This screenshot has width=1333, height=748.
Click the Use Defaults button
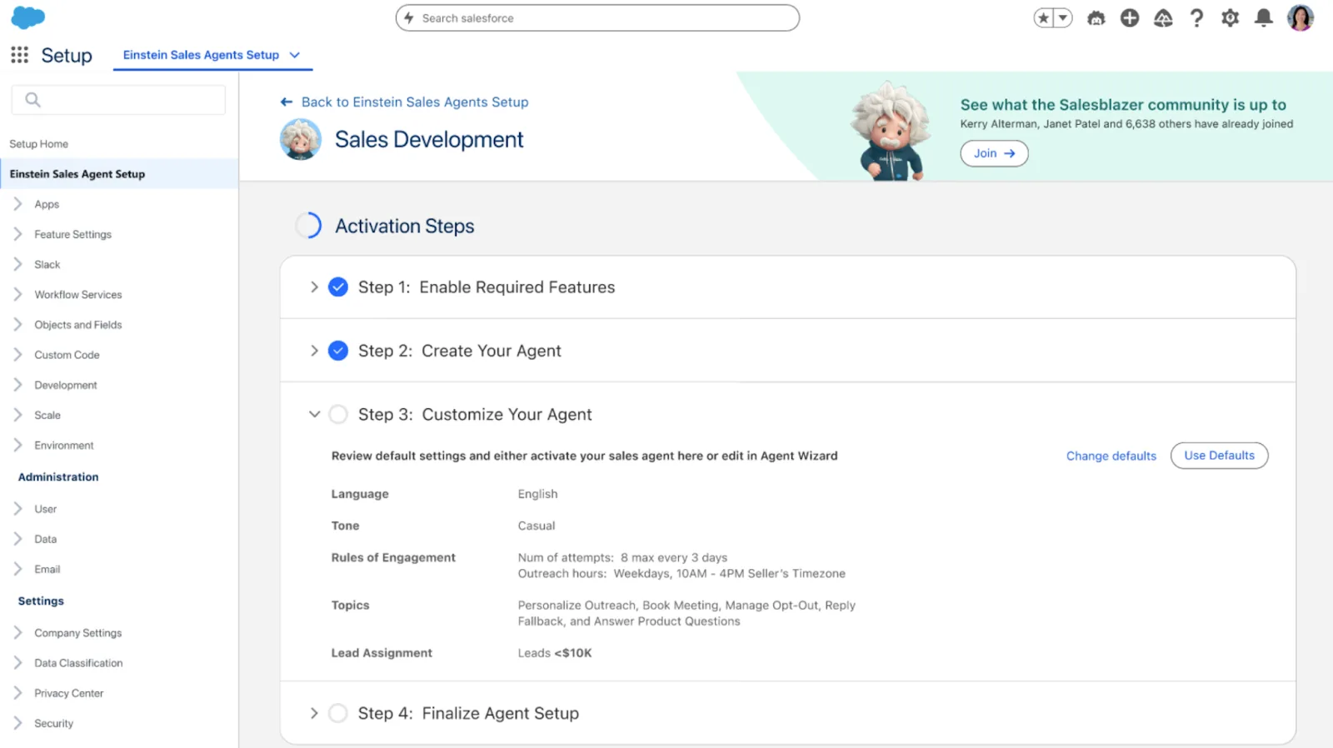coord(1219,456)
